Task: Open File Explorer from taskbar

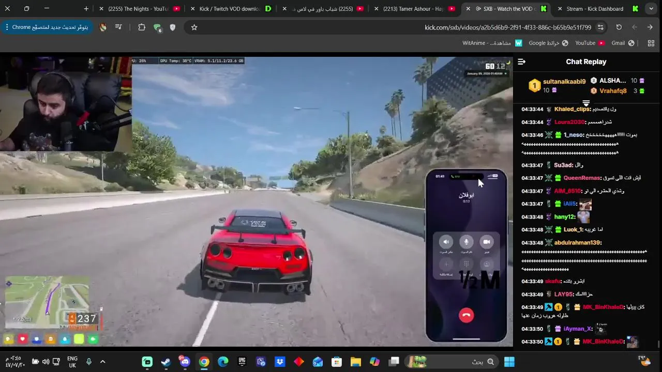Action: [356, 362]
